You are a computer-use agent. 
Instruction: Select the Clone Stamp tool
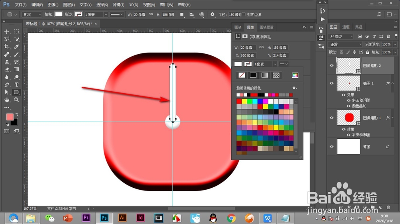7,62
